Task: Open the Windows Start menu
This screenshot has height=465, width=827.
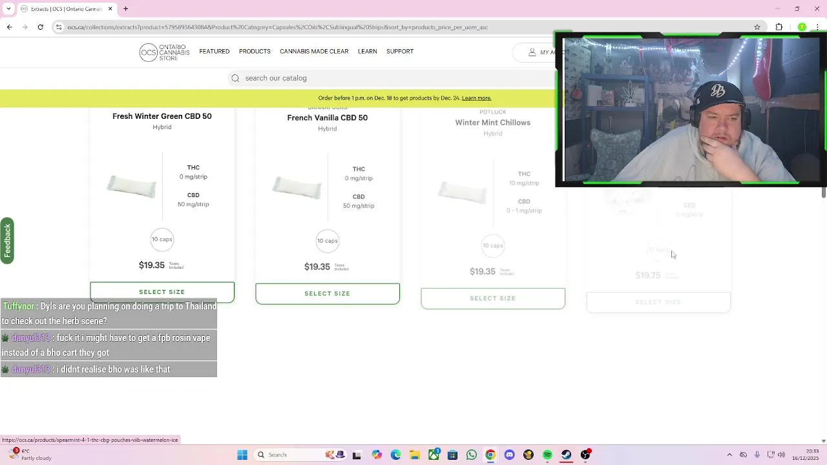Action: coord(242,455)
